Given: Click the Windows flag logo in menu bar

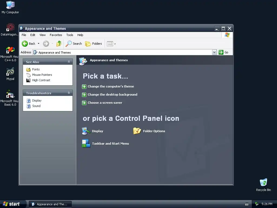Looking at the screenshot, I should tap(227, 35).
